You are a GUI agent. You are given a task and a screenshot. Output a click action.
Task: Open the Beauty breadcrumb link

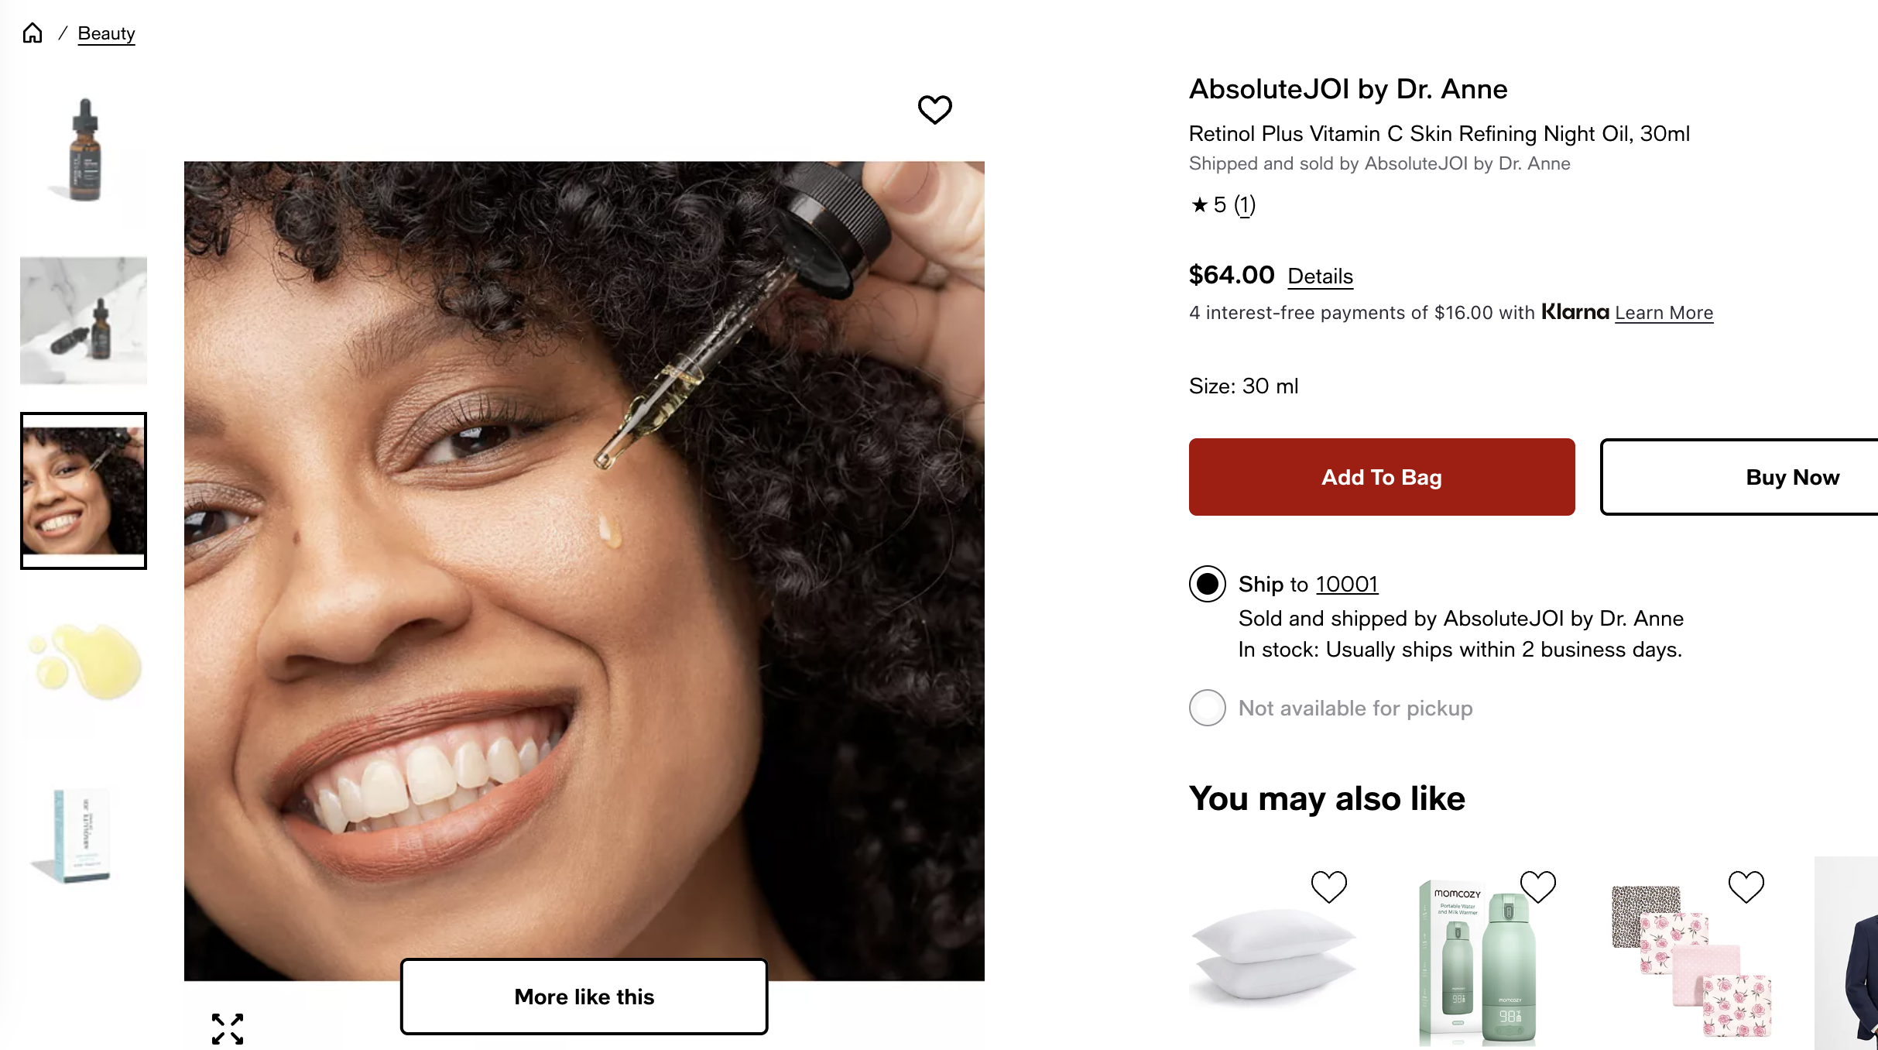(106, 33)
